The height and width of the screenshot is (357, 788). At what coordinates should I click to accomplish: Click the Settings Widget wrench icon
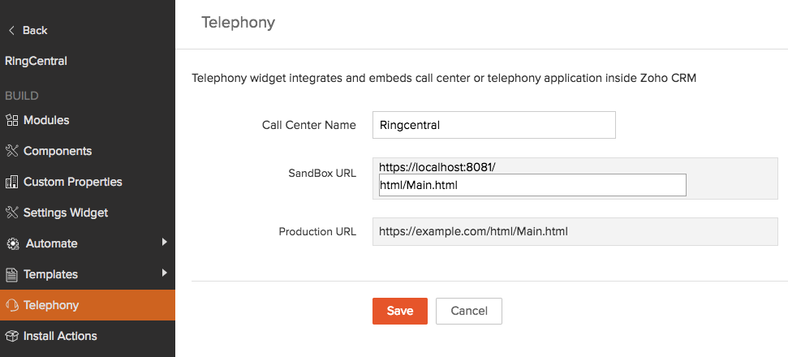[x=11, y=213]
